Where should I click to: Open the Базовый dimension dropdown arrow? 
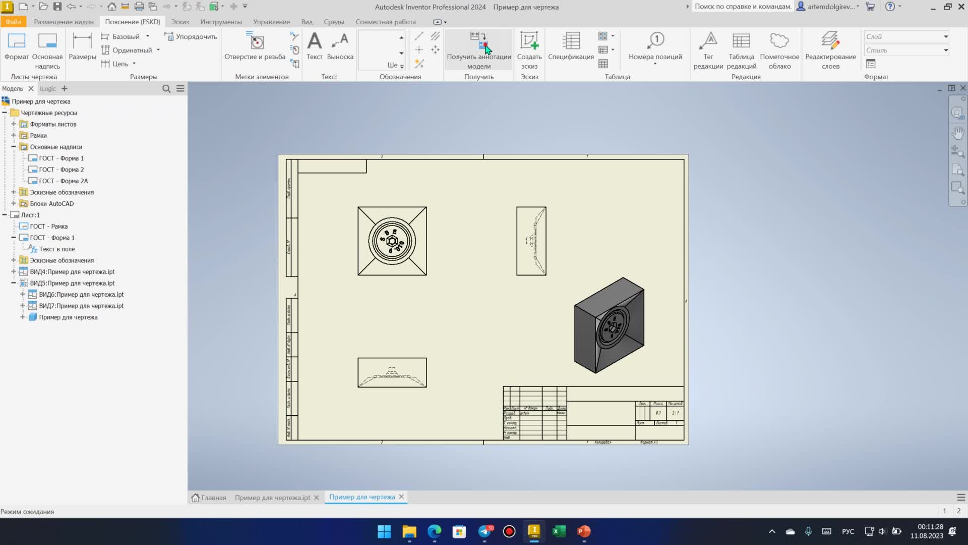tap(148, 36)
